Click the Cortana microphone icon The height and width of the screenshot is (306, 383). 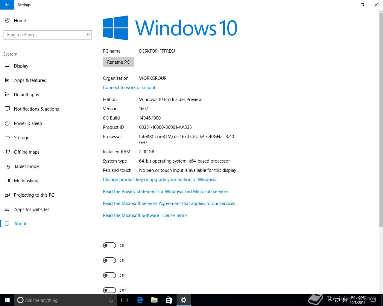[x=111, y=300]
